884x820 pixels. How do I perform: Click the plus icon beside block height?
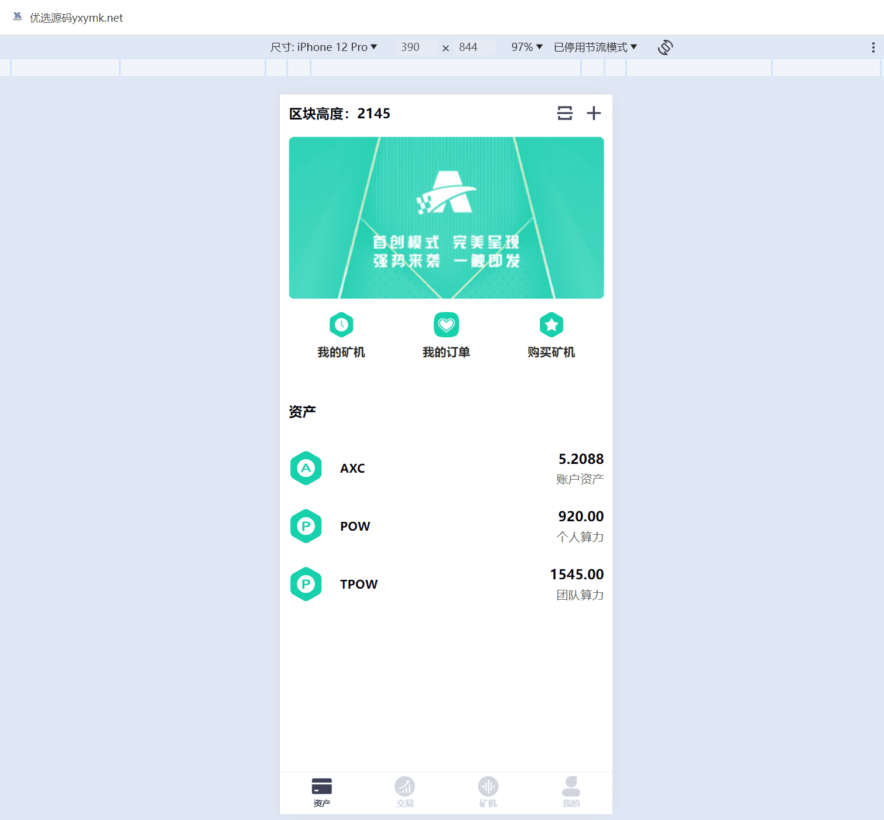(594, 113)
